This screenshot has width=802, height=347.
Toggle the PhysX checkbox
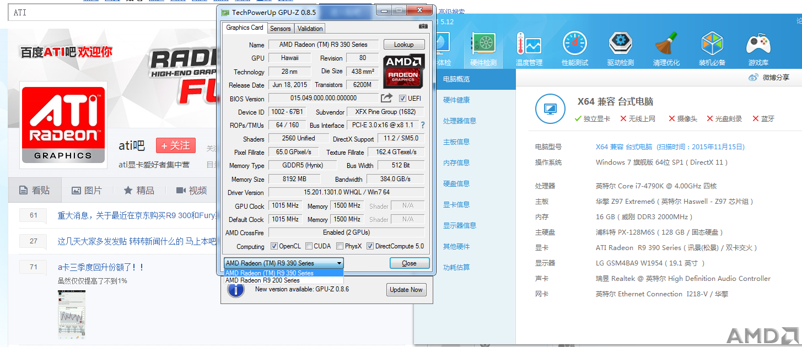click(340, 246)
